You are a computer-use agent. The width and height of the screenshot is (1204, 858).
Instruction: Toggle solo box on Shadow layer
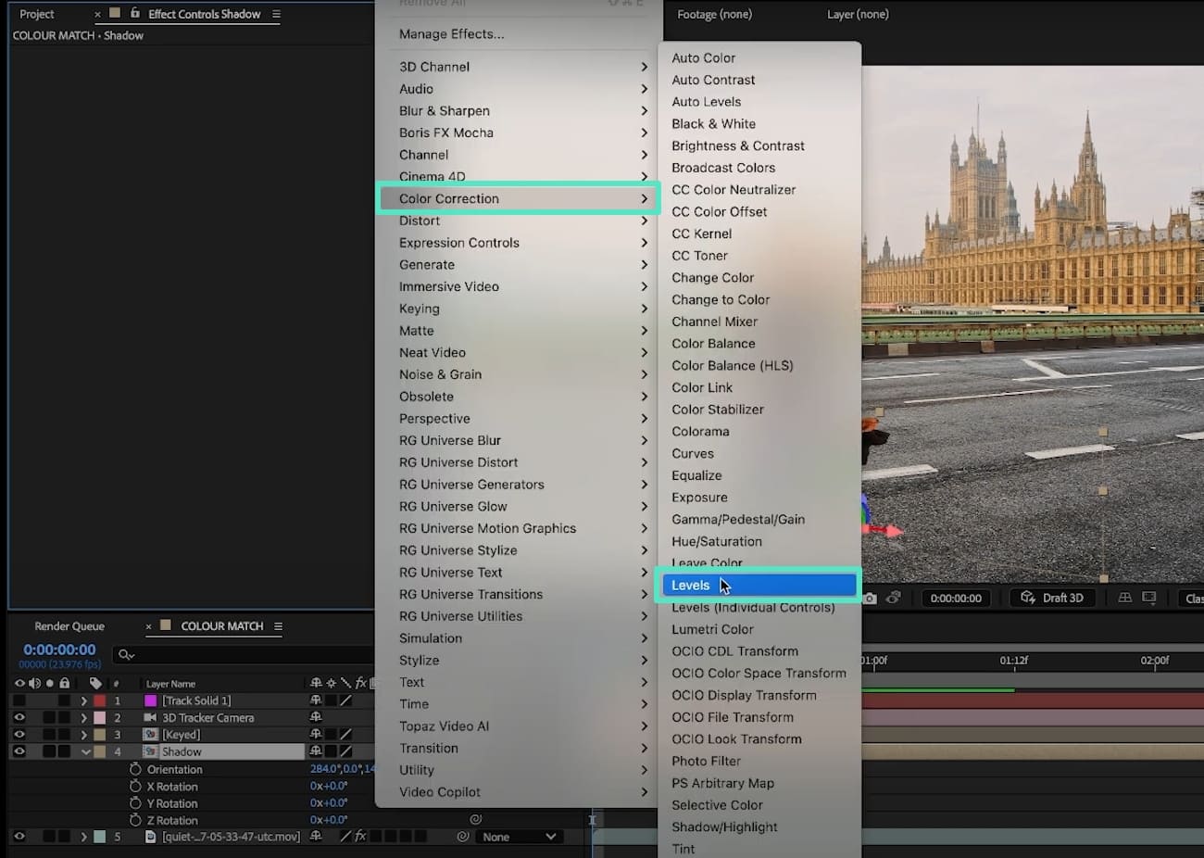click(49, 751)
